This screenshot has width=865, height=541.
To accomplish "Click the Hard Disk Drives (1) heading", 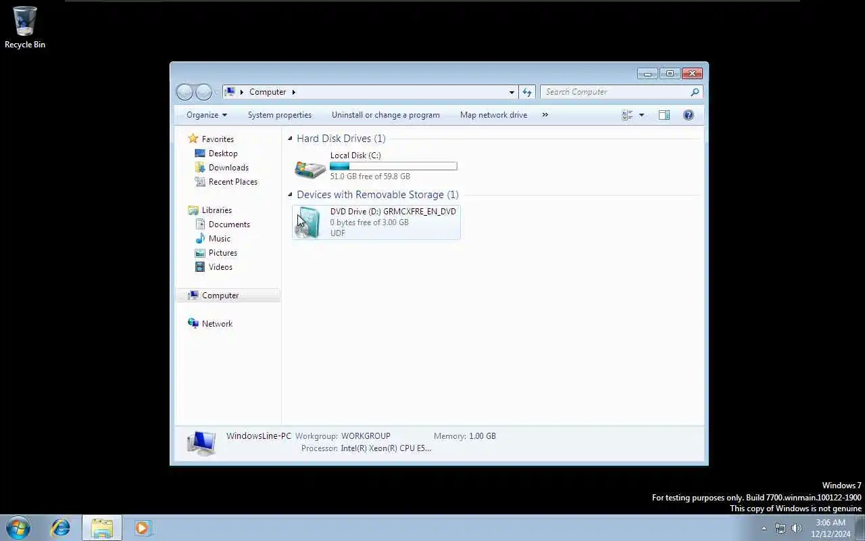I will coord(341,139).
